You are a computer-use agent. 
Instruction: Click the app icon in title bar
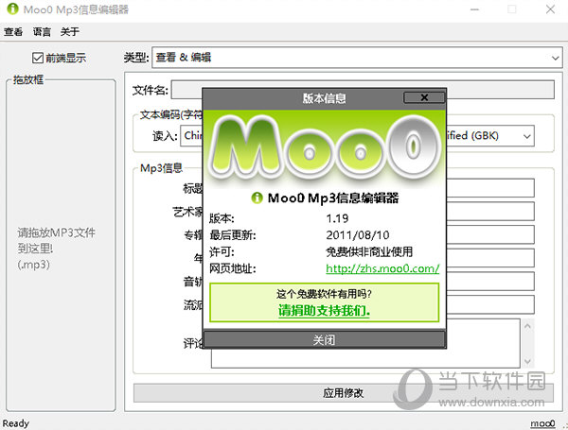12,9
